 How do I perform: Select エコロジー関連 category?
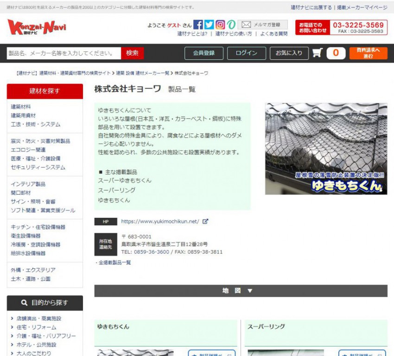[x=28, y=150]
